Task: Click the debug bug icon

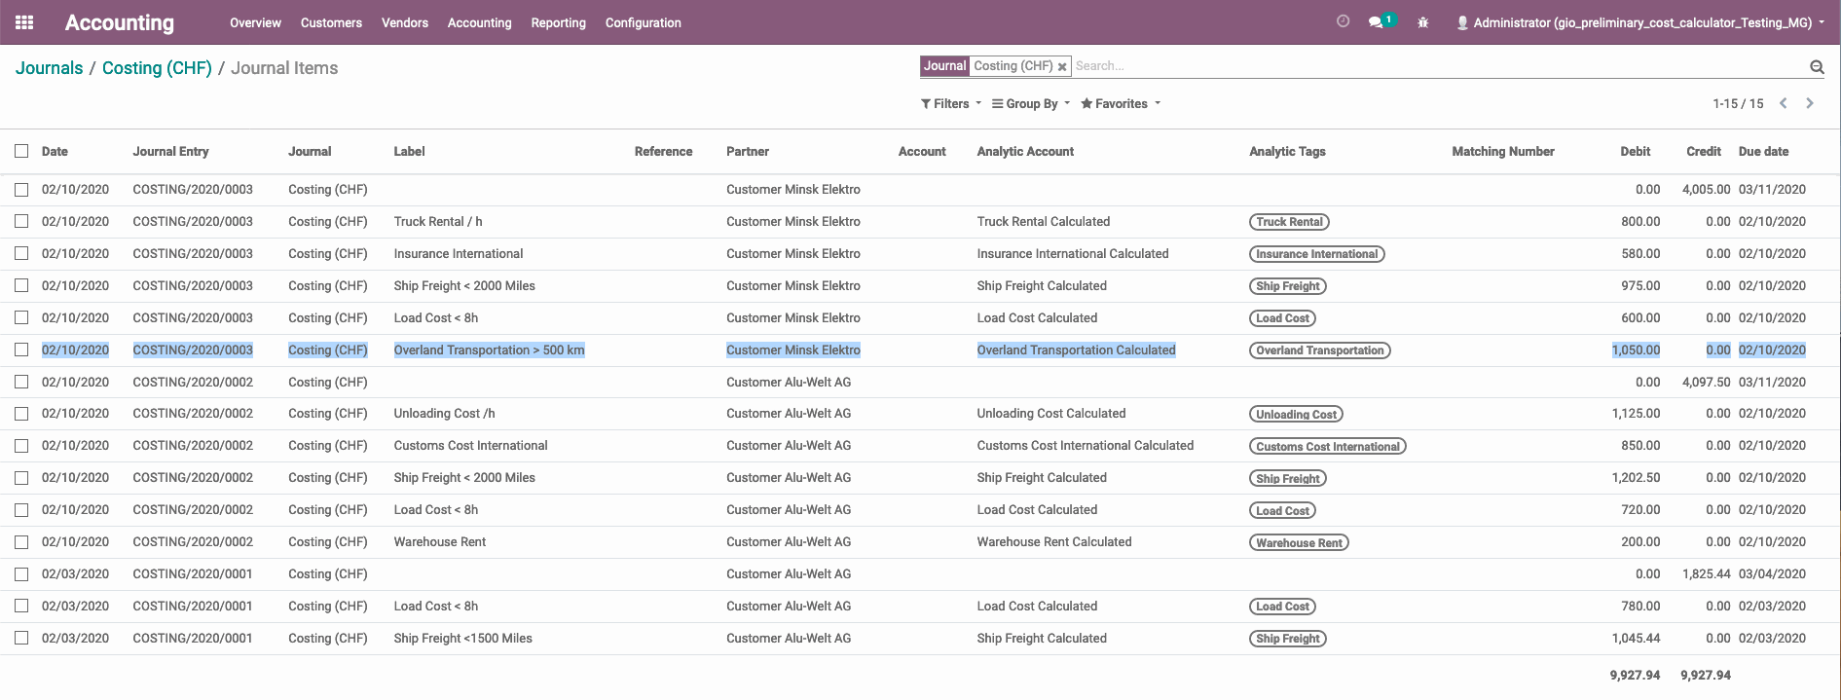Action: [1422, 22]
